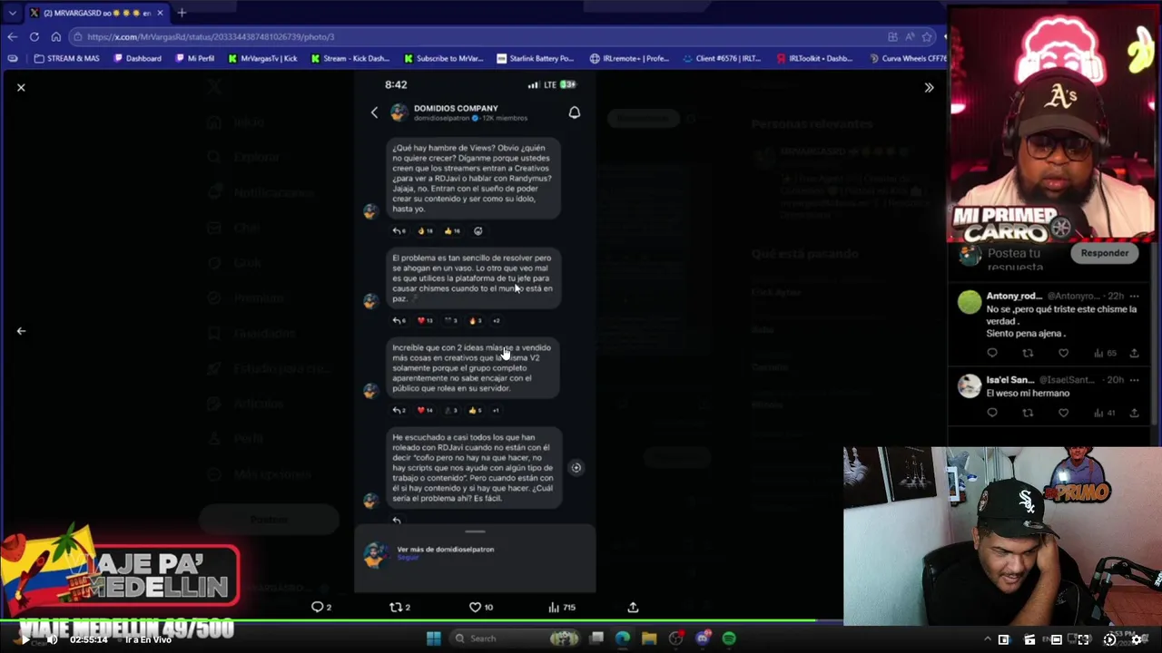Go to the previous photo arrow
1162x653 pixels.
pyautogui.click(x=21, y=331)
